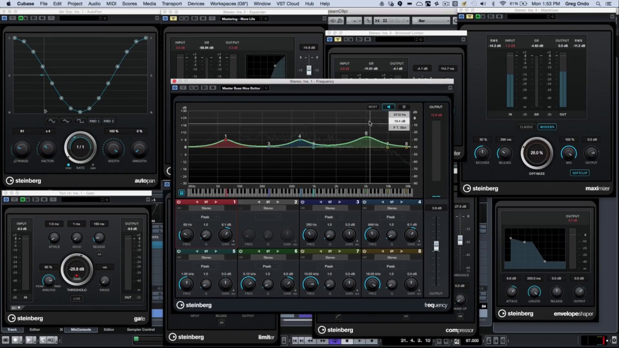Open the Project menu
The height and width of the screenshot is (348, 619).
[x=74, y=4]
